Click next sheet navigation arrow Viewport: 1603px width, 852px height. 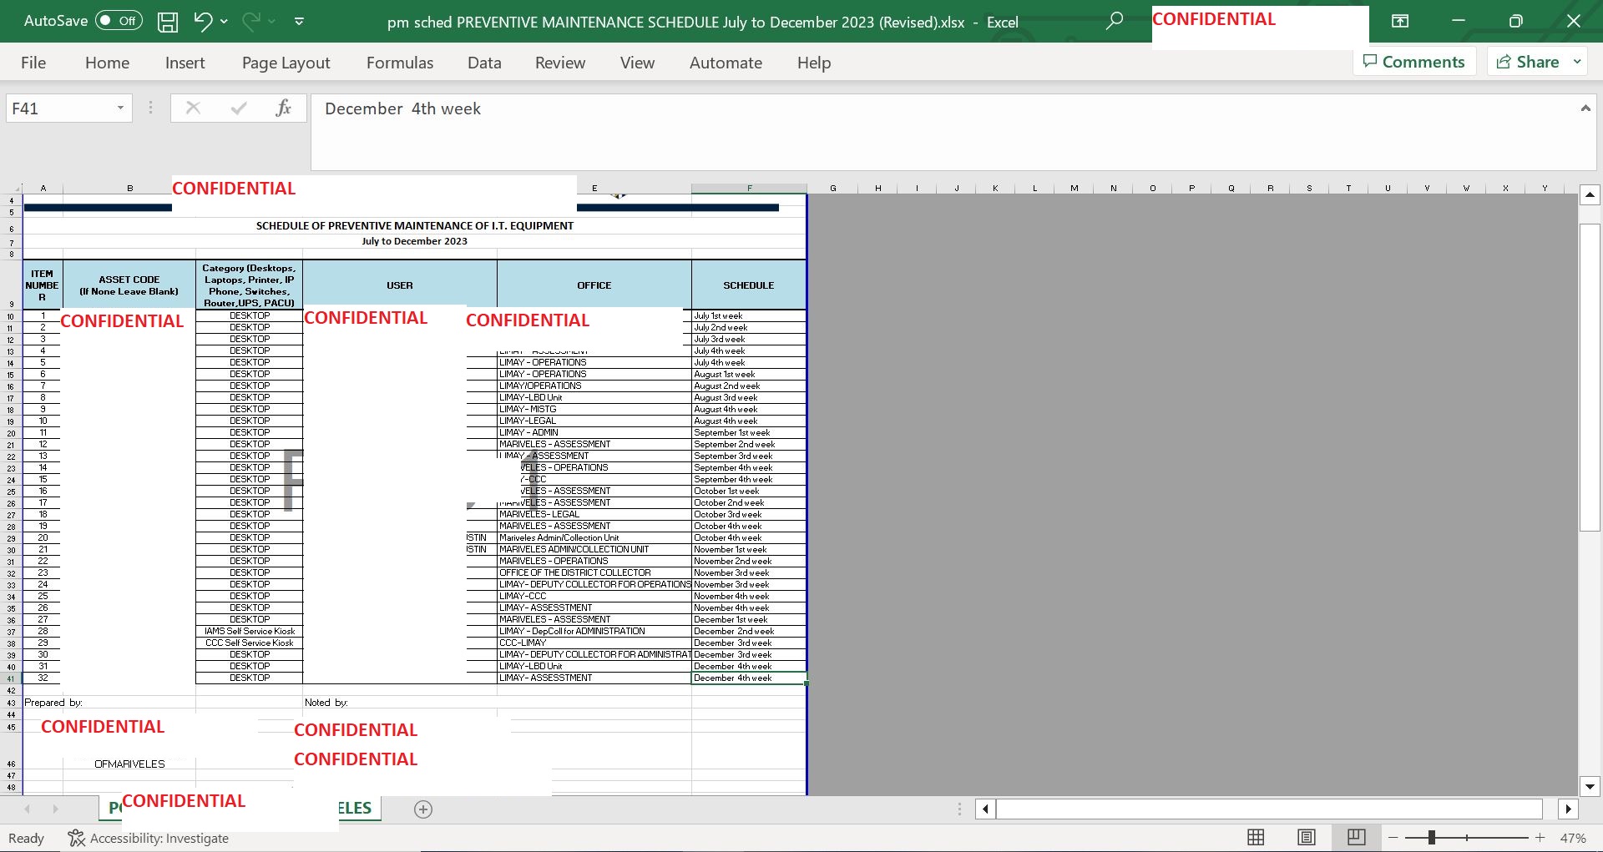pyautogui.click(x=55, y=809)
